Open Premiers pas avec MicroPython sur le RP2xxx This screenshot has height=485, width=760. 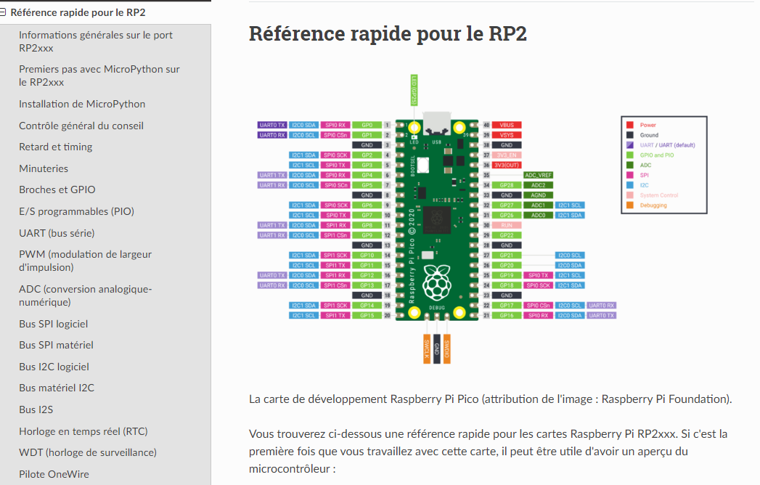coord(99,76)
